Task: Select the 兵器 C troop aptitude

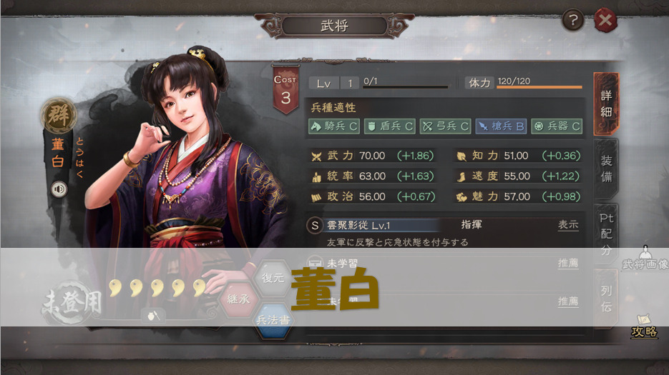Action: (557, 126)
